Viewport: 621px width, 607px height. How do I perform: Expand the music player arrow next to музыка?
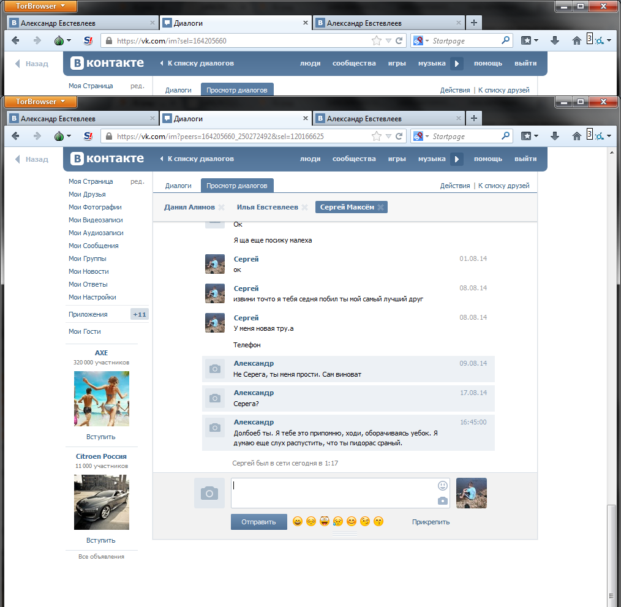coord(456,159)
